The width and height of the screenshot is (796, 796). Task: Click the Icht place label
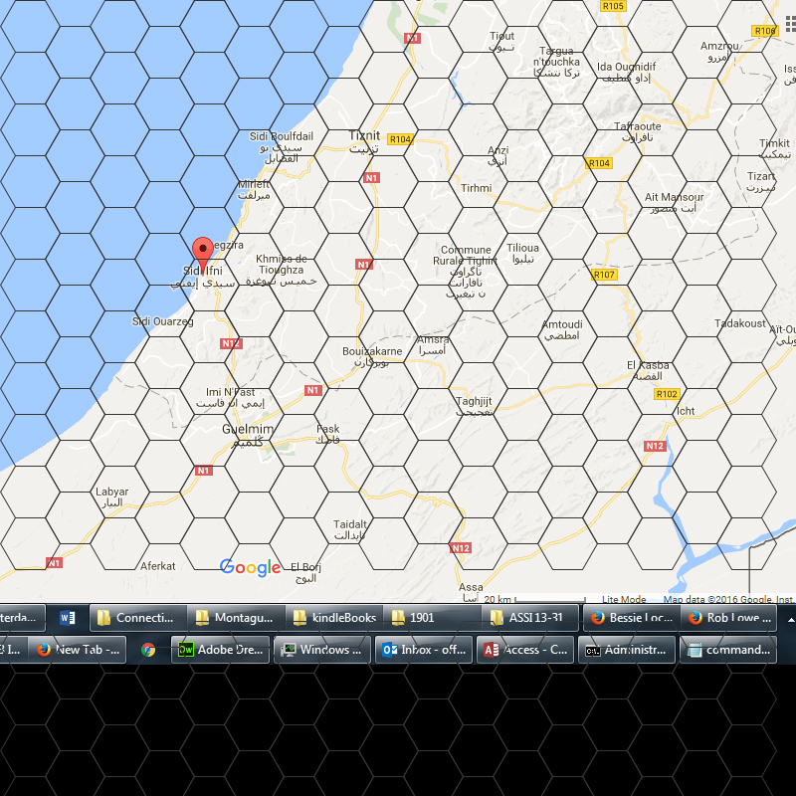686,411
